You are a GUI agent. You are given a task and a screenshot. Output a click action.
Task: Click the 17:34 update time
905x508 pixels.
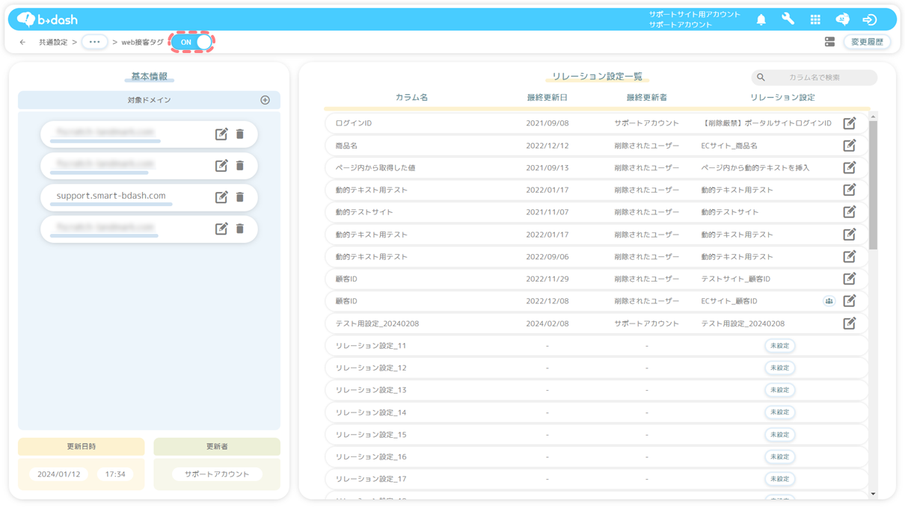click(x=115, y=474)
